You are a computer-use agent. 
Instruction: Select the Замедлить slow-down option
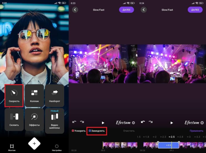(97, 131)
